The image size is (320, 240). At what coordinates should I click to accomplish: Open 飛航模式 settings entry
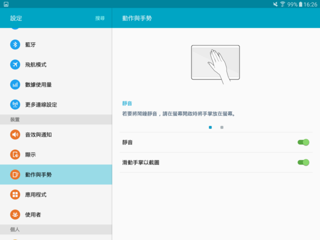tap(56, 64)
